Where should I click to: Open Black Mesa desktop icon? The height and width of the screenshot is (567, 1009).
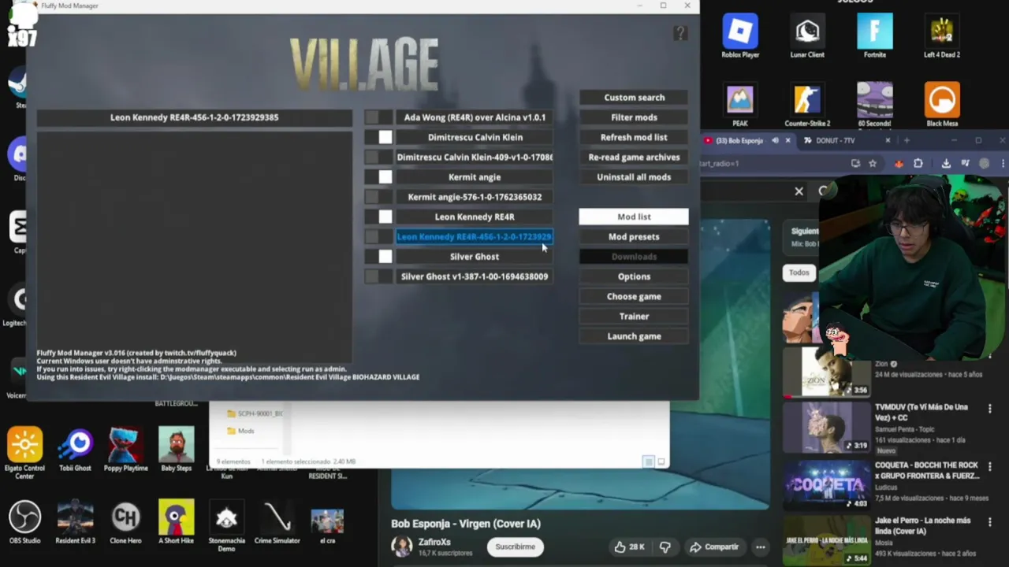pyautogui.click(x=942, y=104)
